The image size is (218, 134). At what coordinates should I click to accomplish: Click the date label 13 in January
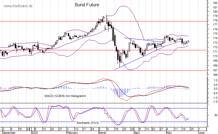coord(44,129)
